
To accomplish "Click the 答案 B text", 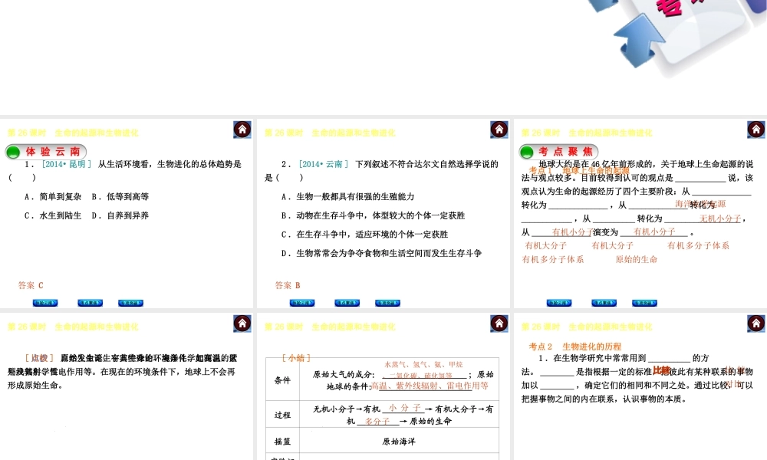I will click(288, 285).
